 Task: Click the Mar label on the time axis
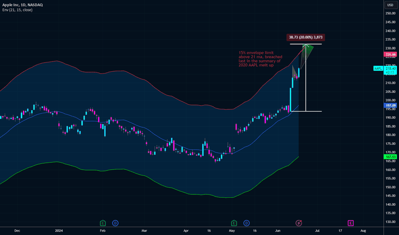pyautogui.click(x=144, y=231)
